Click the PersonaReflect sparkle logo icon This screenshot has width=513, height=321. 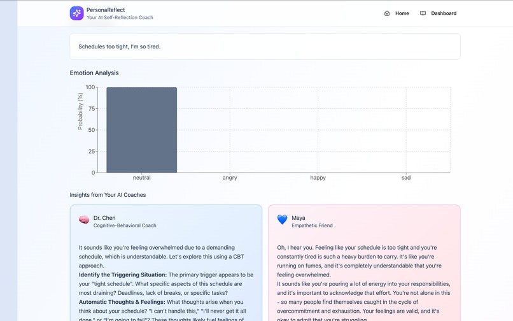[77, 13]
